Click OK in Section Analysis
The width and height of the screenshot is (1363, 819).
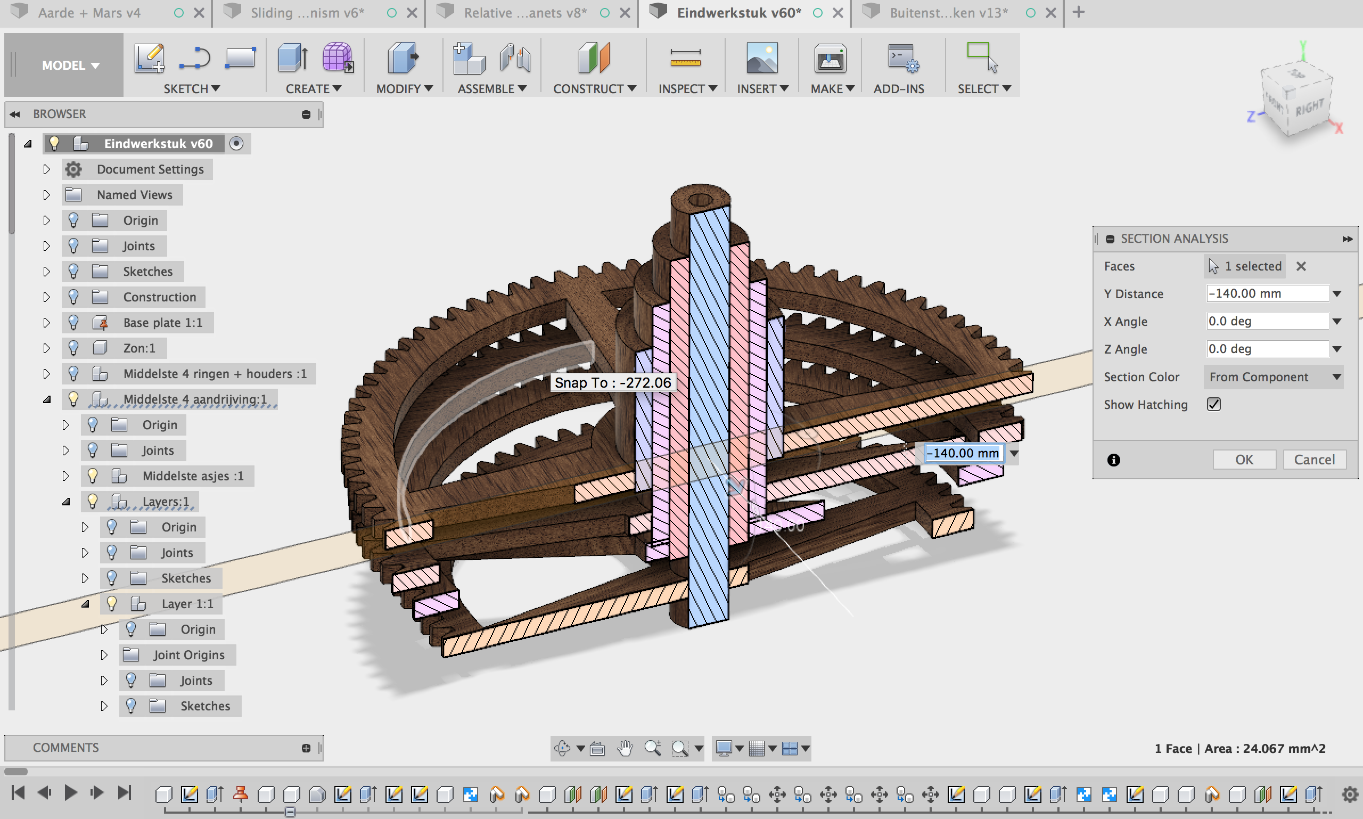point(1244,460)
